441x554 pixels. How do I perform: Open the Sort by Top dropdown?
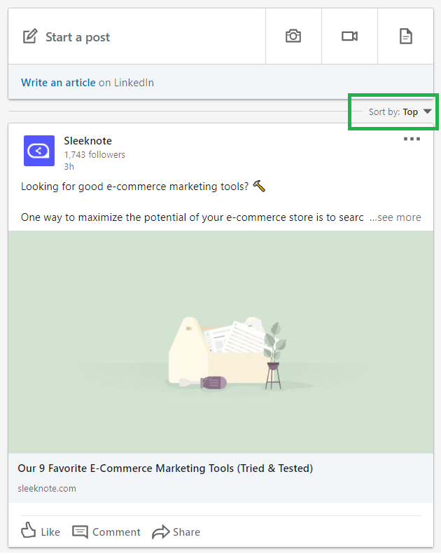400,112
